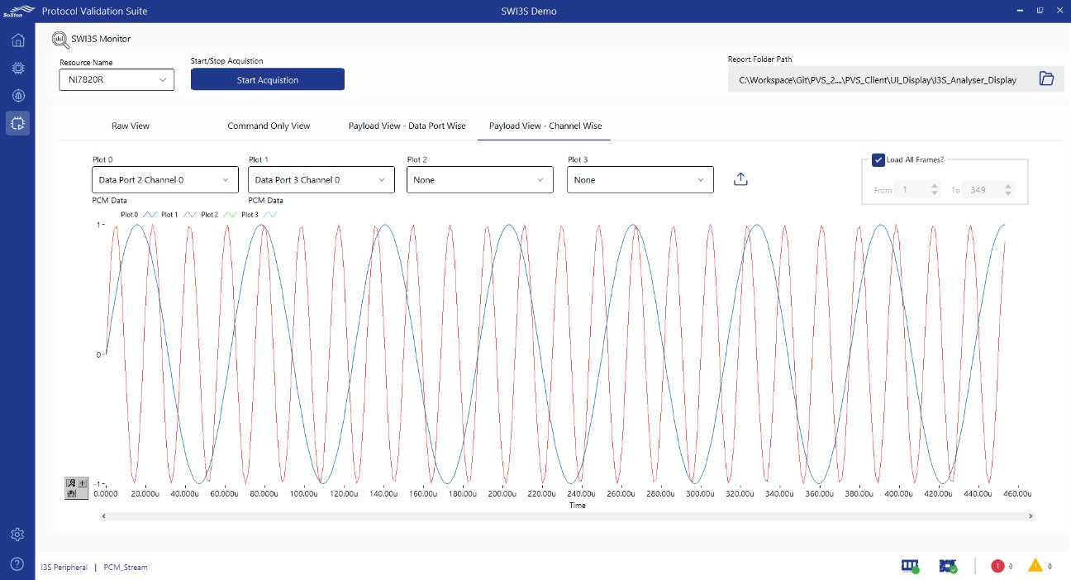Increment the To frame value stepper
The height and width of the screenshot is (580, 1071).
tap(1008, 185)
